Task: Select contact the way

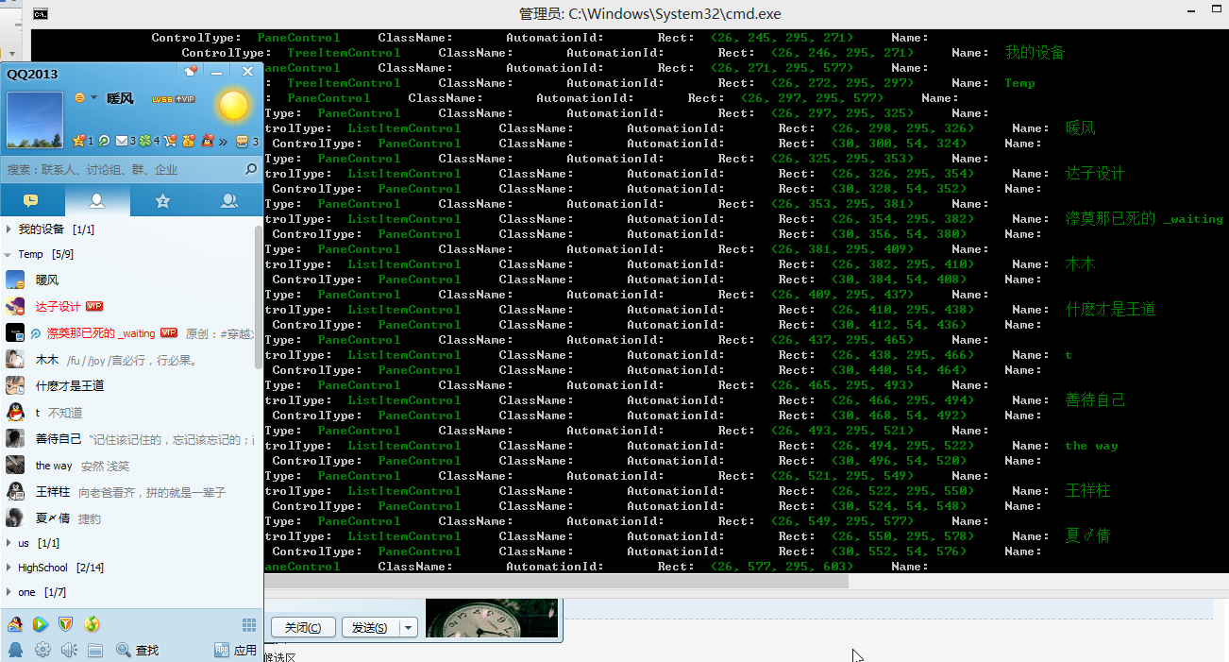Action: (x=127, y=466)
